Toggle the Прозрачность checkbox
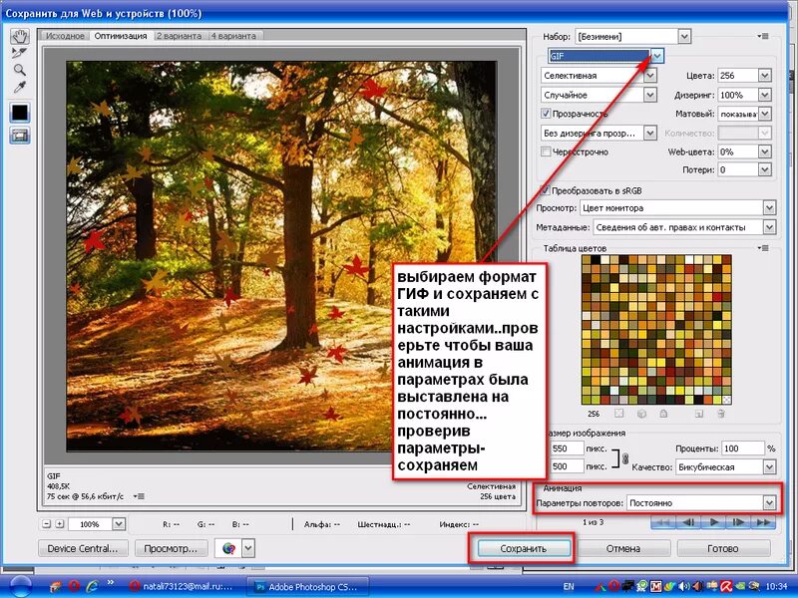This screenshot has width=798, height=598. coord(546,114)
